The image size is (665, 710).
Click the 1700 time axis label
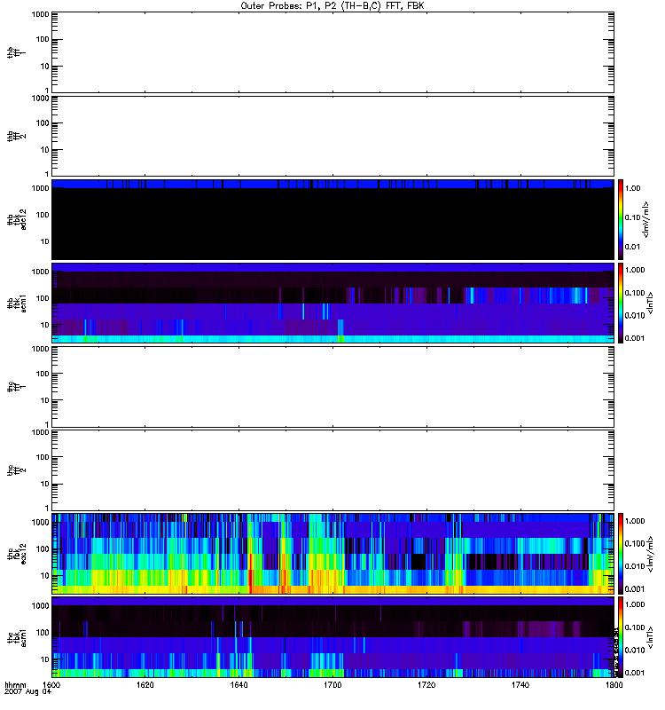pyautogui.click(x=332, y=685)
